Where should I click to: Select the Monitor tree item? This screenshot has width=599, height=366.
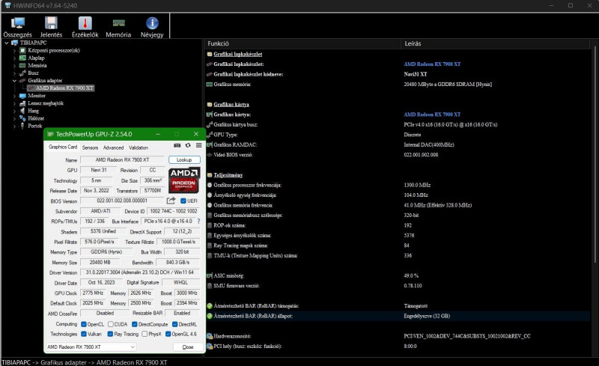37,96
